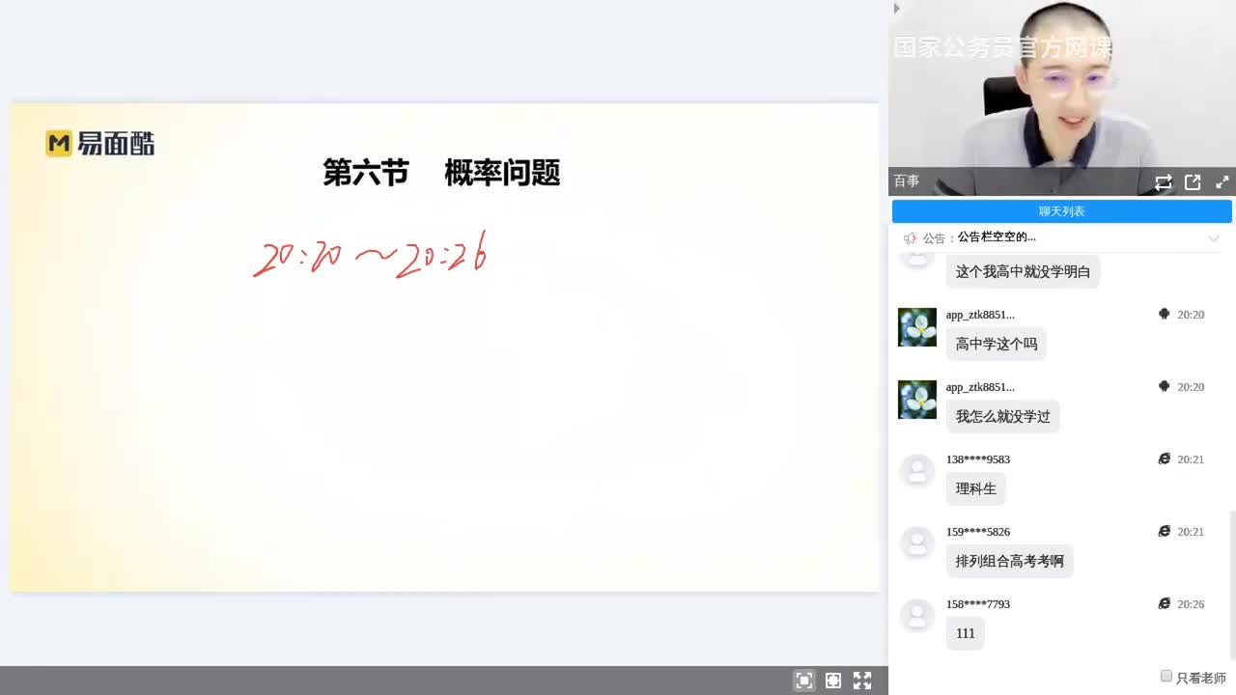
Task: Click avatar of user 159****5826
Action: tap(917, 544)
